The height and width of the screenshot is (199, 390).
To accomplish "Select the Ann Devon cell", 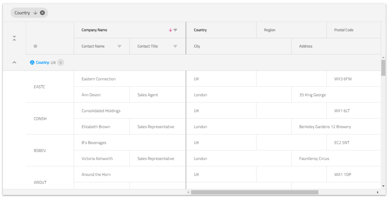I will click(102, 95).
